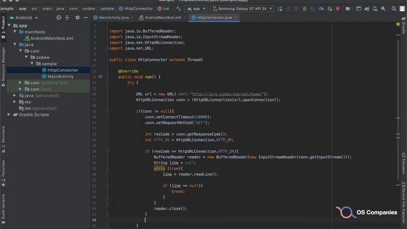This screenshot has width=407, height=229.
Task: Click the 'run' method breadcrumb
Action: [163, 8]
